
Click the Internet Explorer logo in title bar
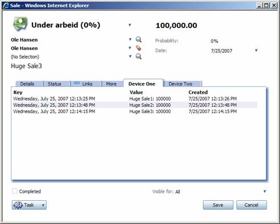click(x=6, y=5)
